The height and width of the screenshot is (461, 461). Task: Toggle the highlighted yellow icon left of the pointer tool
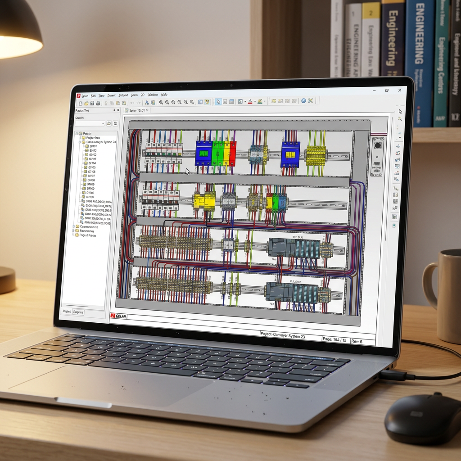(207, 102)
